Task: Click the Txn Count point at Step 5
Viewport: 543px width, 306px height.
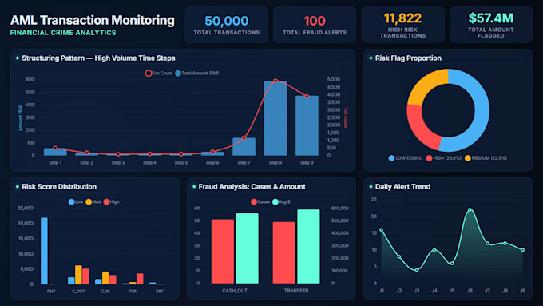Action: (x=181, y=154)
